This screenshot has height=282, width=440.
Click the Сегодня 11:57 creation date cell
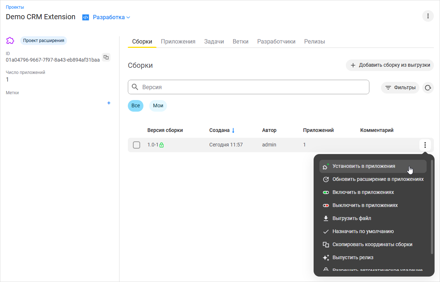click(x=226, y=145)
